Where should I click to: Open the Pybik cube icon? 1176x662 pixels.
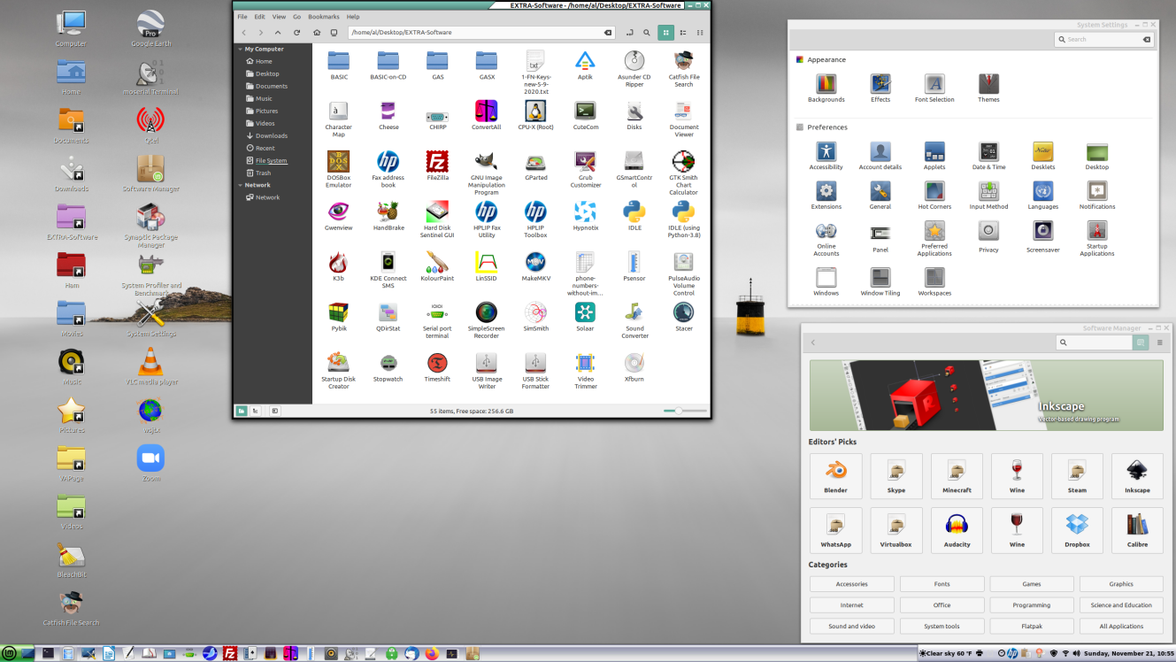coord(338,312)
